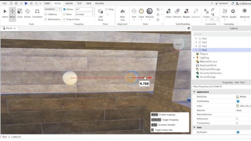251x141 pixels.
Task: Click the Color property RGB swatch
Action: point(238,106)
